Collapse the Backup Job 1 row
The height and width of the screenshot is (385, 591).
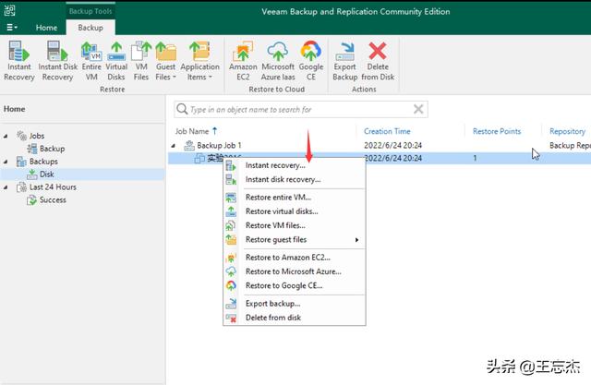(174, 146)
